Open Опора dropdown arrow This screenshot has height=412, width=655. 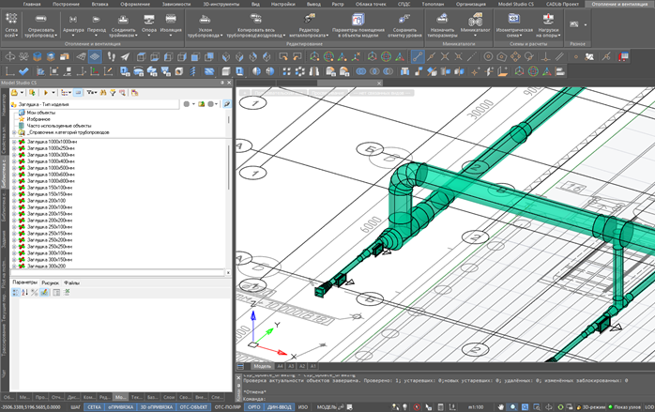(x=148, y=36)
